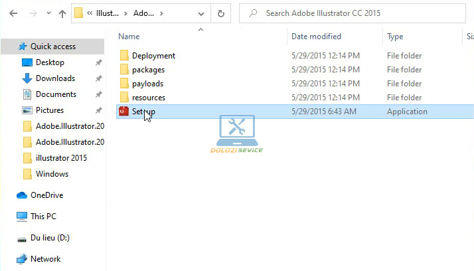Select the packages folder icon
This screenshot has width=474, height=271.
(x=123, y=70)
